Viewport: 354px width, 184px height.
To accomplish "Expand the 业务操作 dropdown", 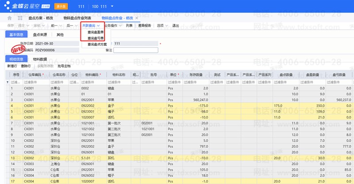I will [112, 26].
